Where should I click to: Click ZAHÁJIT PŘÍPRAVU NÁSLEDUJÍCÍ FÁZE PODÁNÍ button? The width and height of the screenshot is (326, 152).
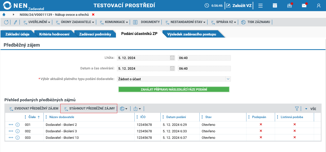tap(174, 89)
